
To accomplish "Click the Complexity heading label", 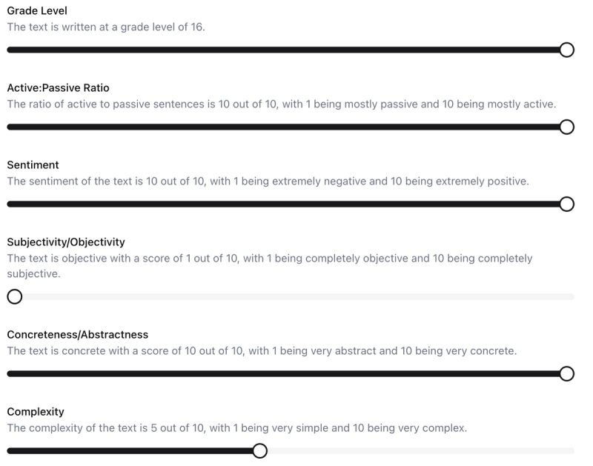I will point(35,411).
